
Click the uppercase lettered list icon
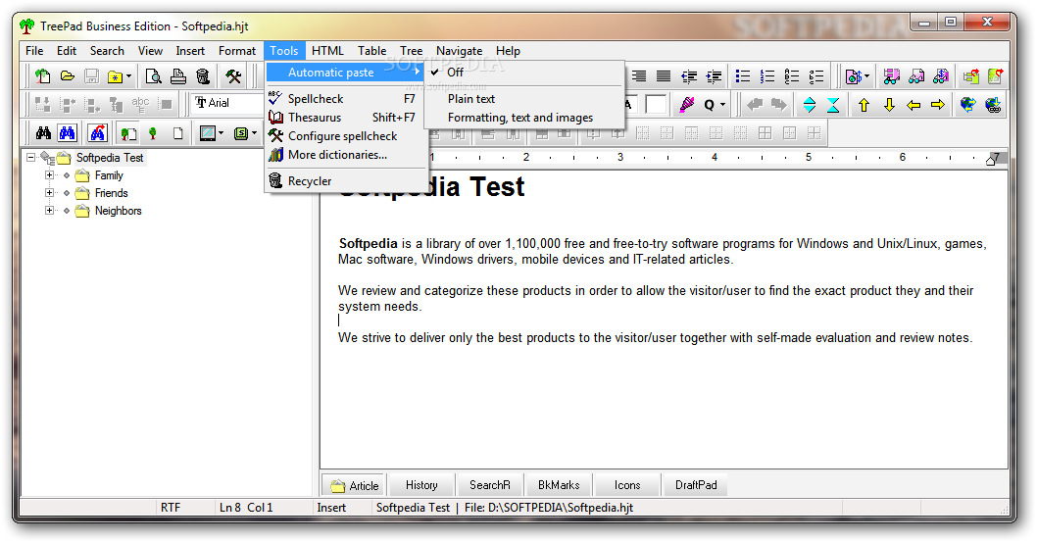[792, 76]
